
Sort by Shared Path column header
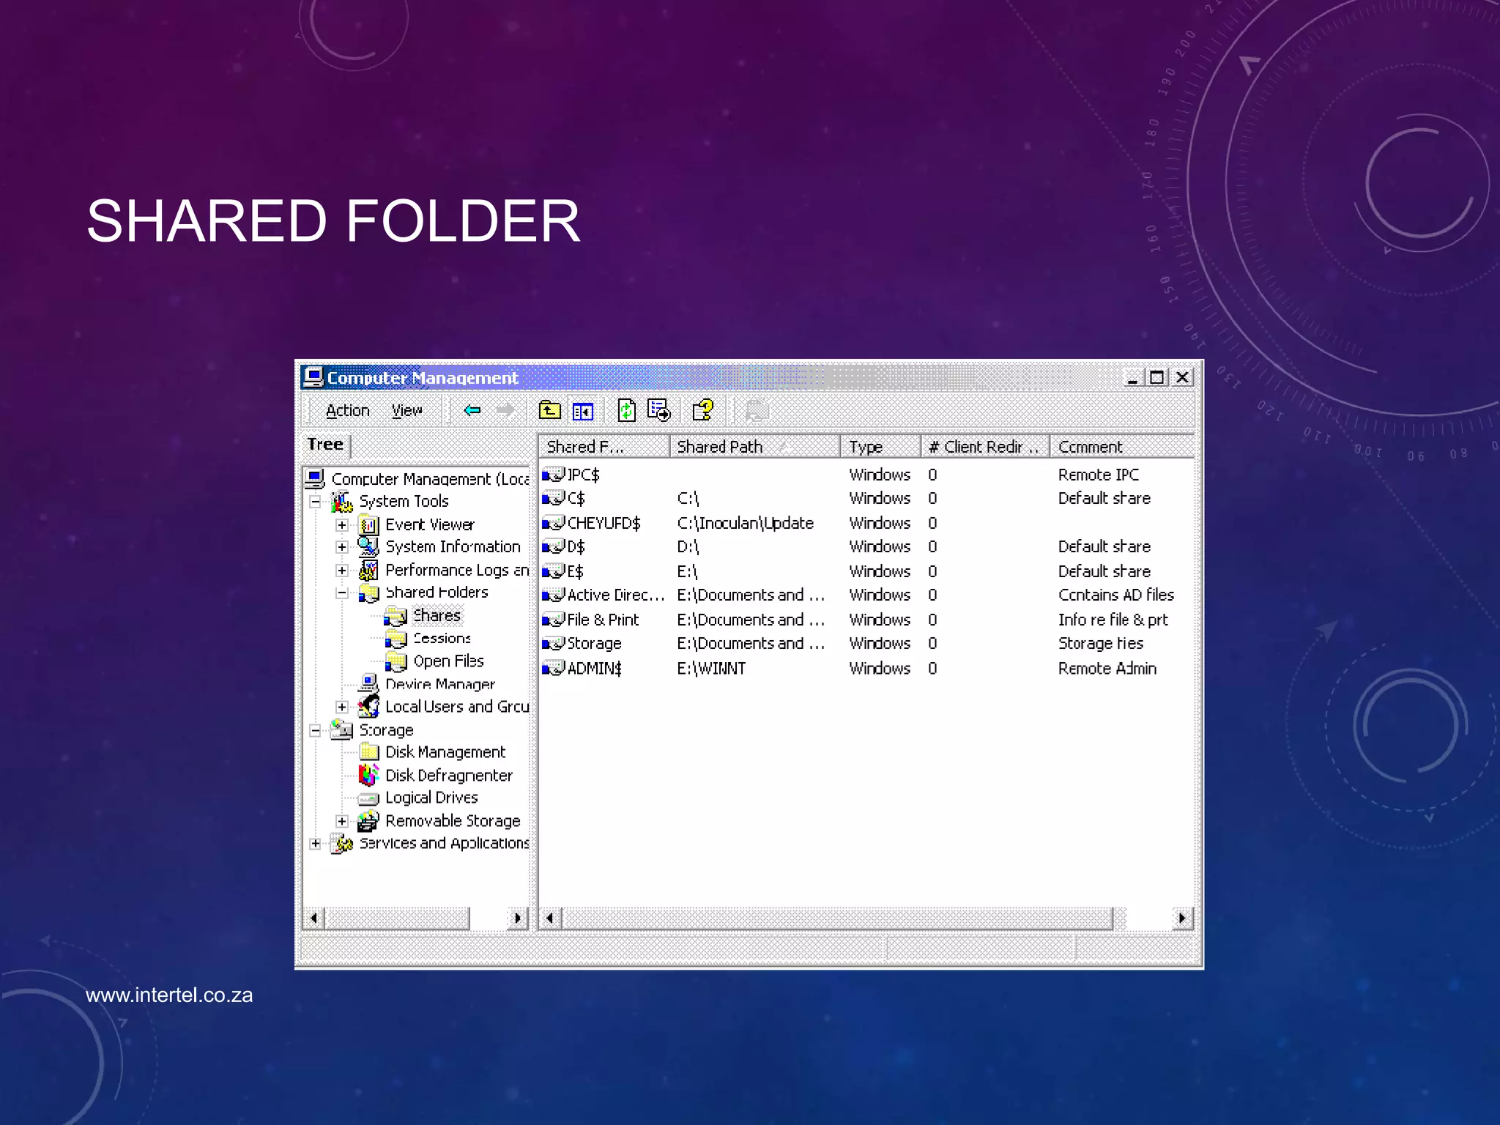coord(754,447)
